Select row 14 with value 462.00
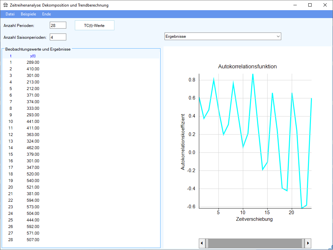The image size is (333, 250). [x=33, y=148]
